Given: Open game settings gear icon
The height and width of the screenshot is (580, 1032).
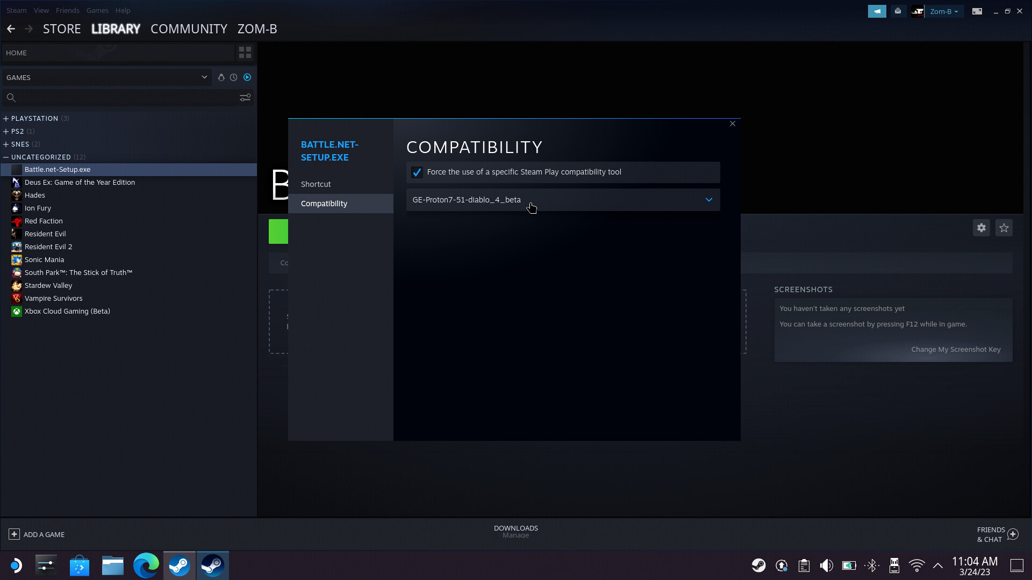Looking at the screenshot, I should click(981, 228).
